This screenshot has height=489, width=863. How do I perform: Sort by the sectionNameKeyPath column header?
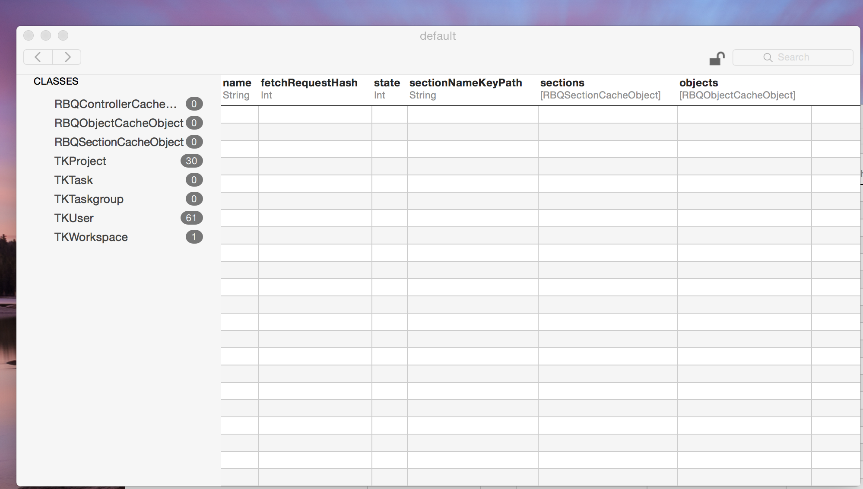point(466,89)
